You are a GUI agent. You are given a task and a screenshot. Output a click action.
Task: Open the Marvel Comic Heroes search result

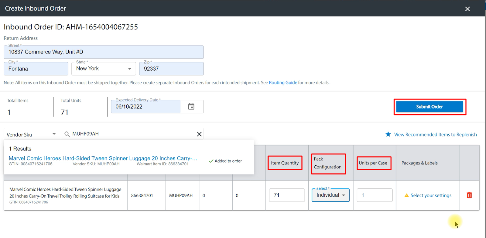(103, 158)
